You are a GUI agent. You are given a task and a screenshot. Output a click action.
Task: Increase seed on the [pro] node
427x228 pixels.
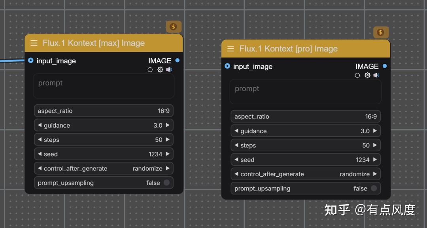(375, 160)
